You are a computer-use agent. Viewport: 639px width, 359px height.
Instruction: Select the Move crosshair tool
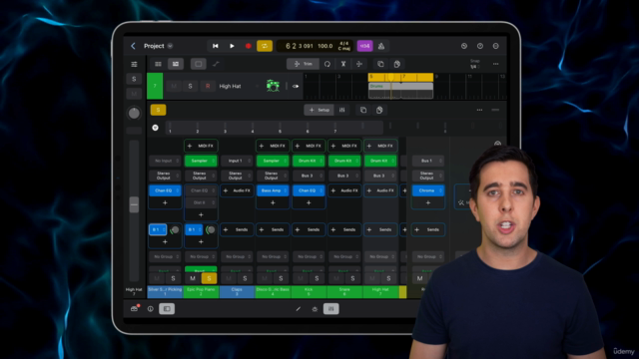click(x=359, y=64)
